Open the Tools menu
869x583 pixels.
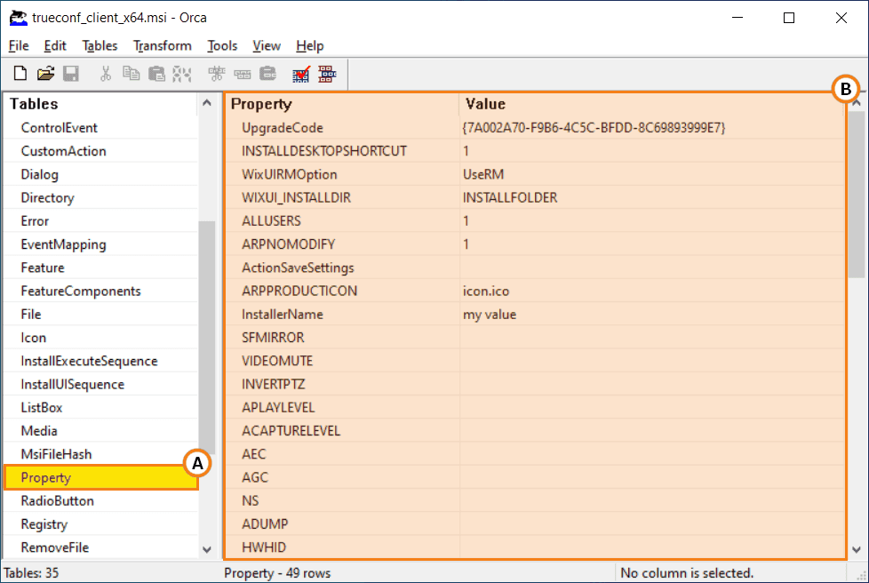click(222, 46)
